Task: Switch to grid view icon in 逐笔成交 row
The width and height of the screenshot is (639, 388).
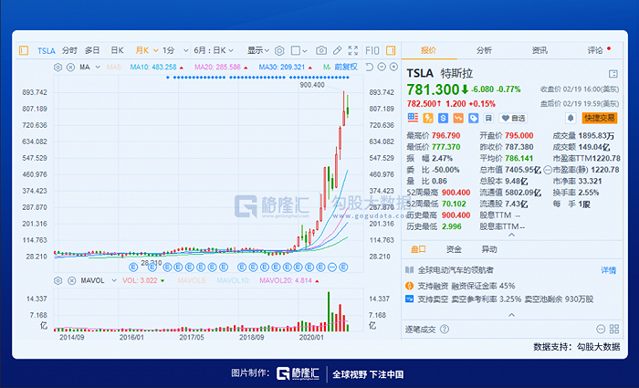Action: coord(614,329)
